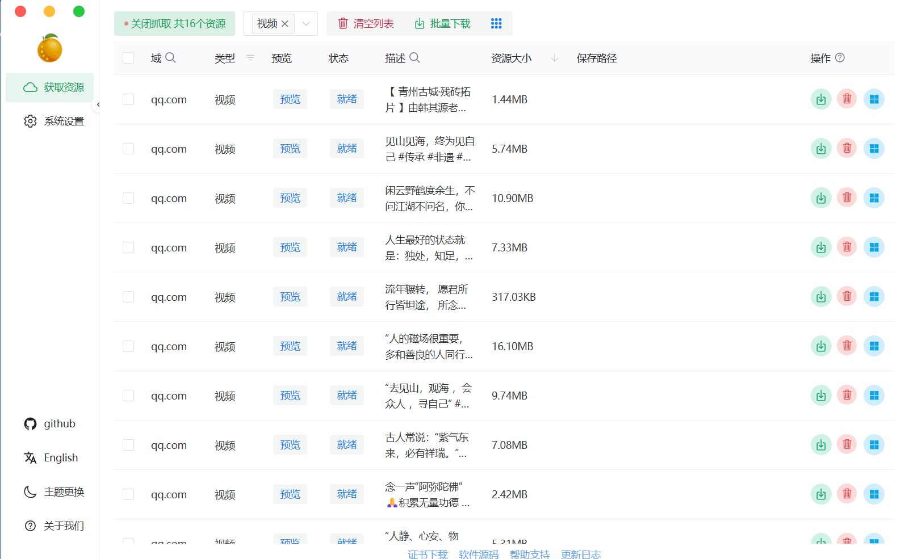Sort by resource size arrow

click(554, 58)
